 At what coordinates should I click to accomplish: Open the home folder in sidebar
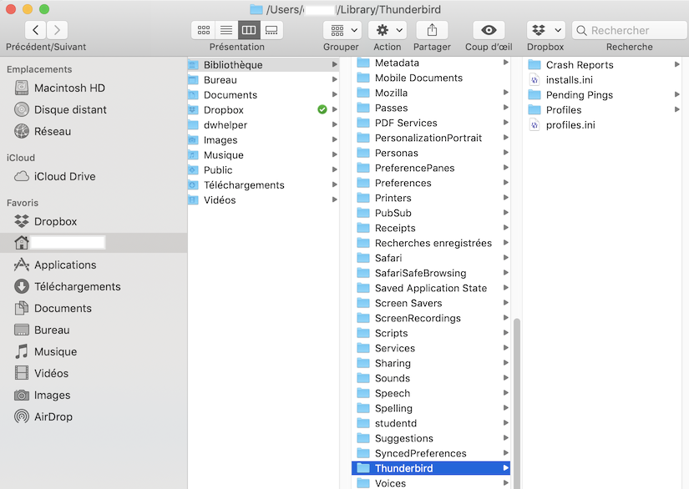[94, 243]
